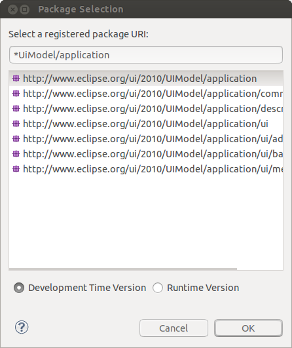Select URI ending in application/comm
The height and width of the screenshot is (348, 292).
pyautogui.click(x=146, y=94)
